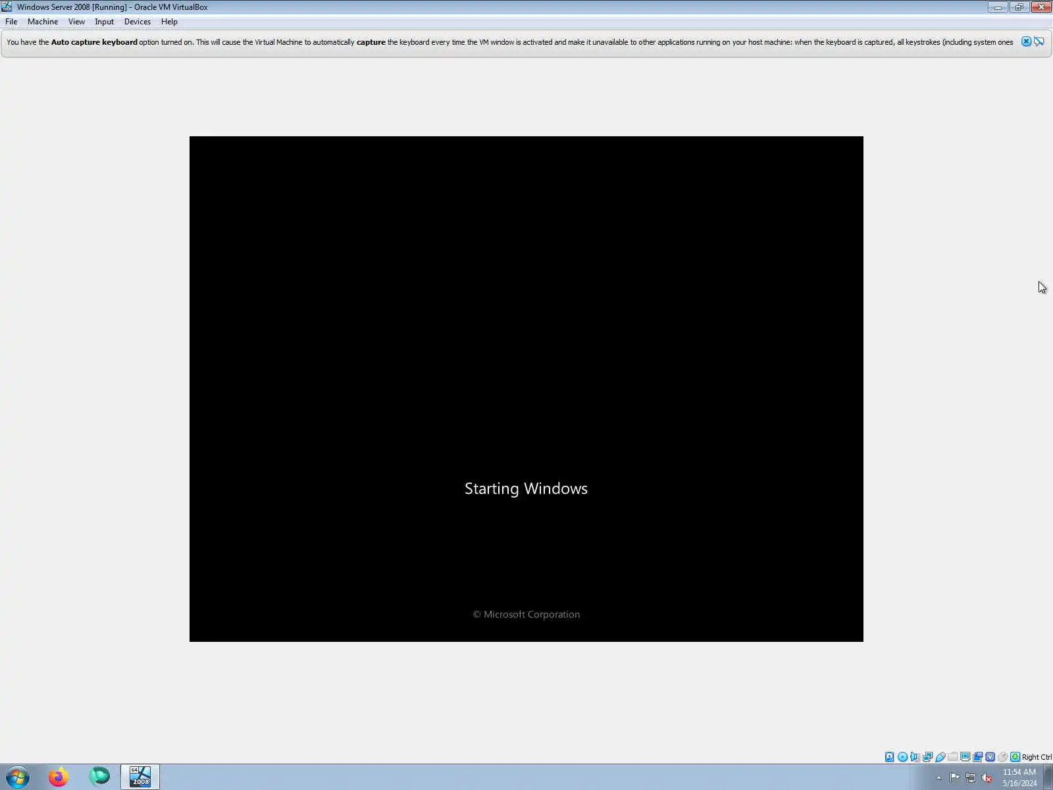Minimize the VirtualBox window
The image size is (1053, 790).
click(x=998, y=7)
